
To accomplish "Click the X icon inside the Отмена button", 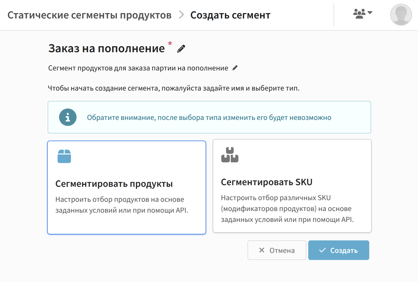I will click(x=262, y=250).
